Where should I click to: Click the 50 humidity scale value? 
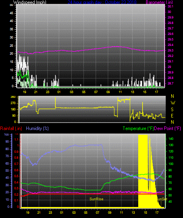[x=7, y=170]
